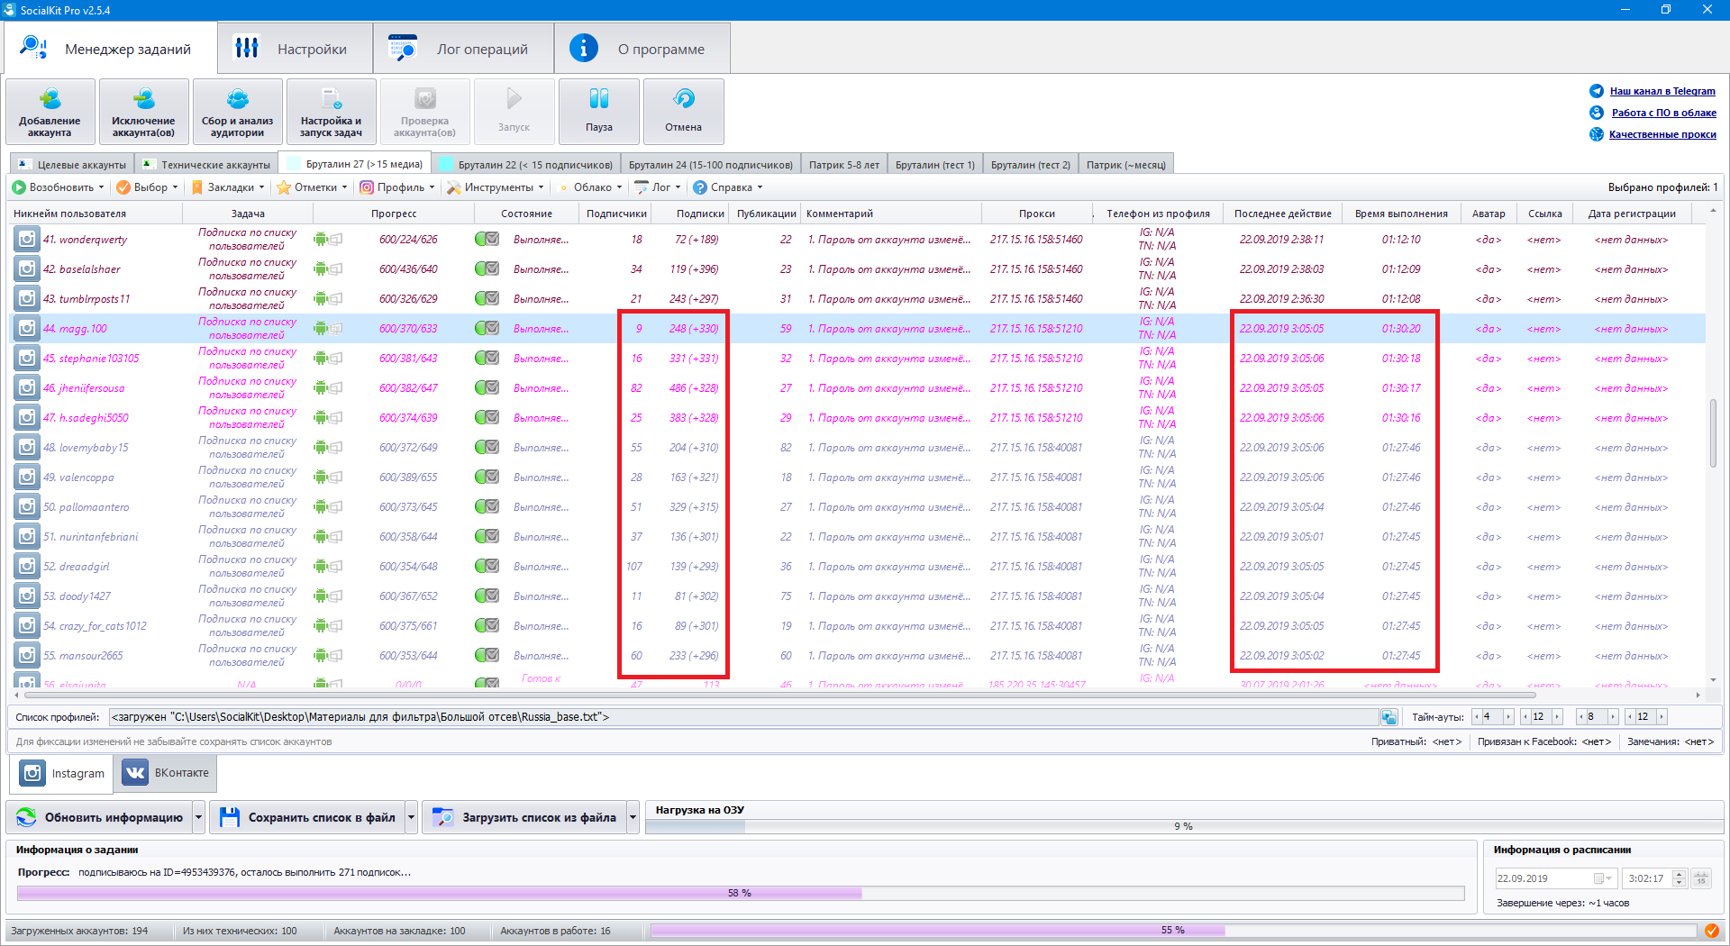Click Загрузить список из файла button
Viewport: 1730px width, 946px height.
pos(524,817)
